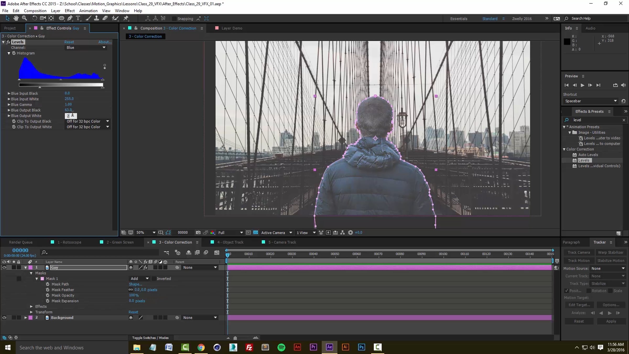This screenshot has height=354, width=629.
Task: Select the Zoom magnifier tool
Action: click(24, 18)
